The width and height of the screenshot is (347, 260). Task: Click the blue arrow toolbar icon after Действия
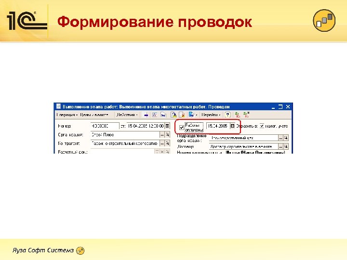[146, 115]
